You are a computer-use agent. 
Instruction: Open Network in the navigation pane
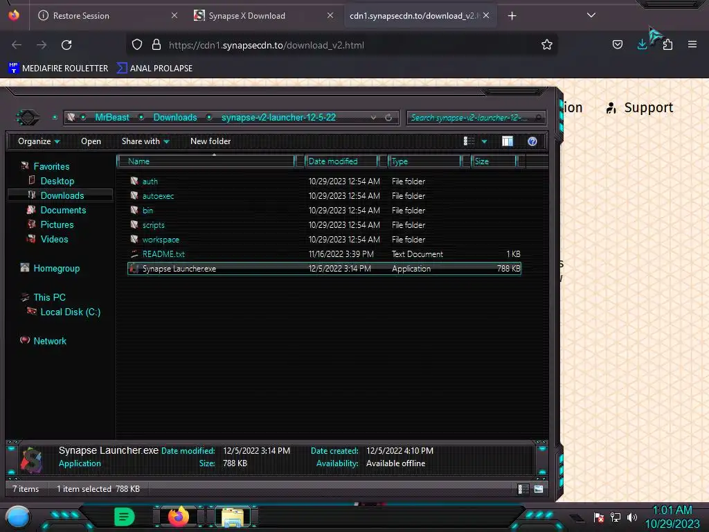pos(50,341)
